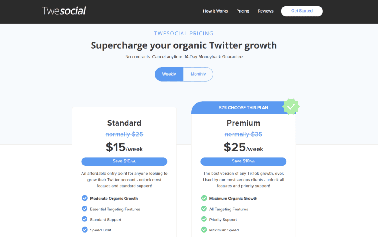Switch billing to Weekly
The image size is (378, 237).
[169, 74]
